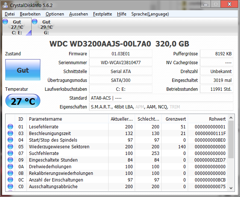Click status orb for Wiederzugewiesene Sektoren
Viewport: 240px width, 197px height.
(x=10, y=146)
